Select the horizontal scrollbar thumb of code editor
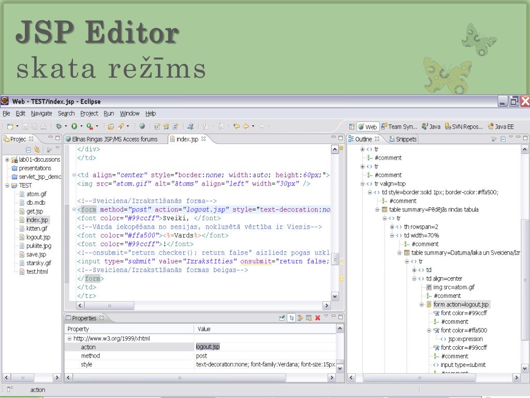Viewport: 530px width, 398px height. [109, 305]
